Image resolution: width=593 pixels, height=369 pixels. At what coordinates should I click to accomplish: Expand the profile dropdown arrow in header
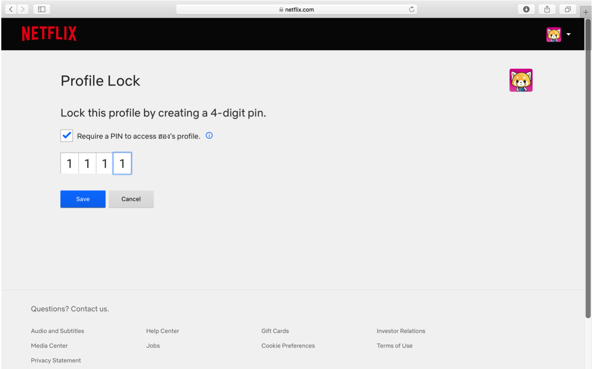pos(568,34)
